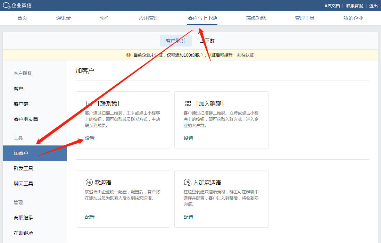This screenshot has height=243, width=381.
Task: Open 管理工具 tab
Action: point(305,18)
